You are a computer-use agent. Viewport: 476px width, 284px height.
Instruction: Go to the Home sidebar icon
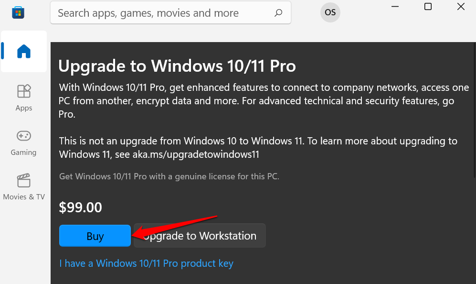click(24, 51)
